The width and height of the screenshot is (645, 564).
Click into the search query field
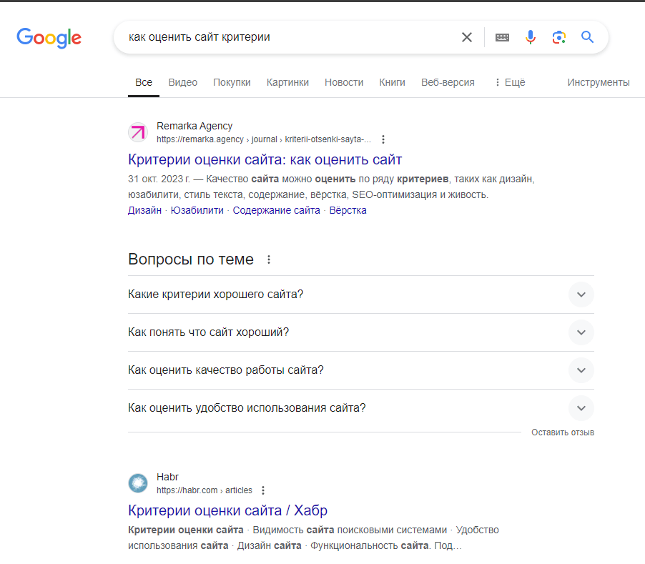click(286, 37)
